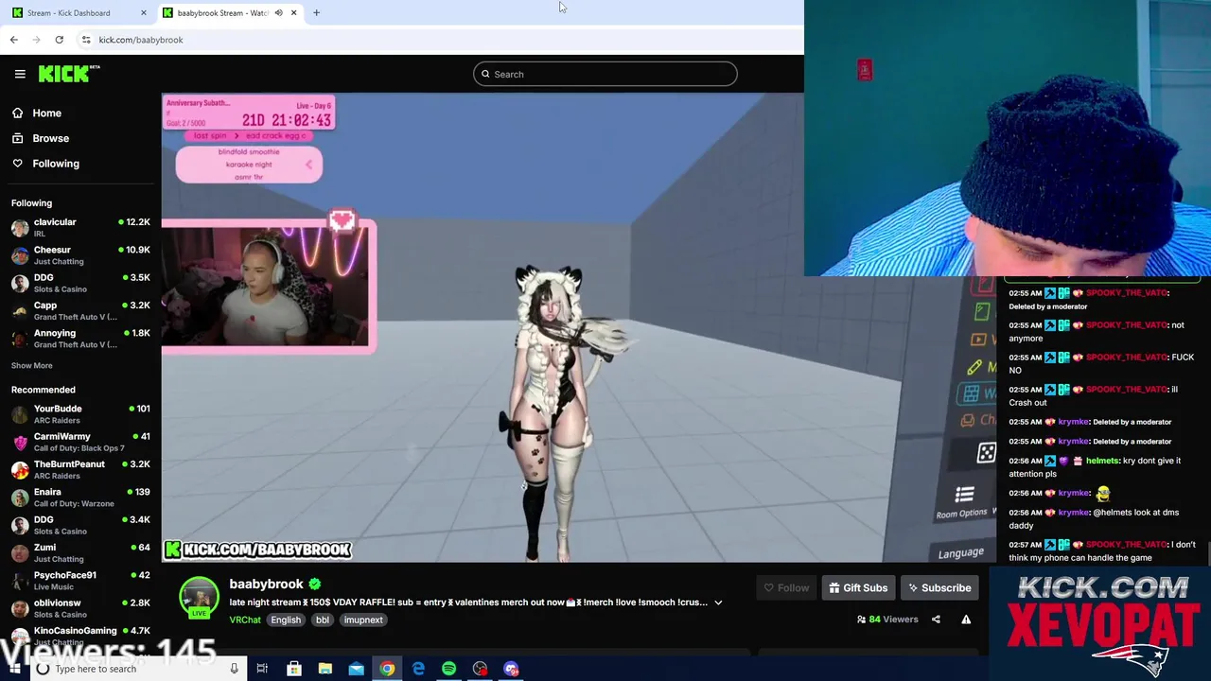Open Capp channel in Following list

tap(80, 311)
